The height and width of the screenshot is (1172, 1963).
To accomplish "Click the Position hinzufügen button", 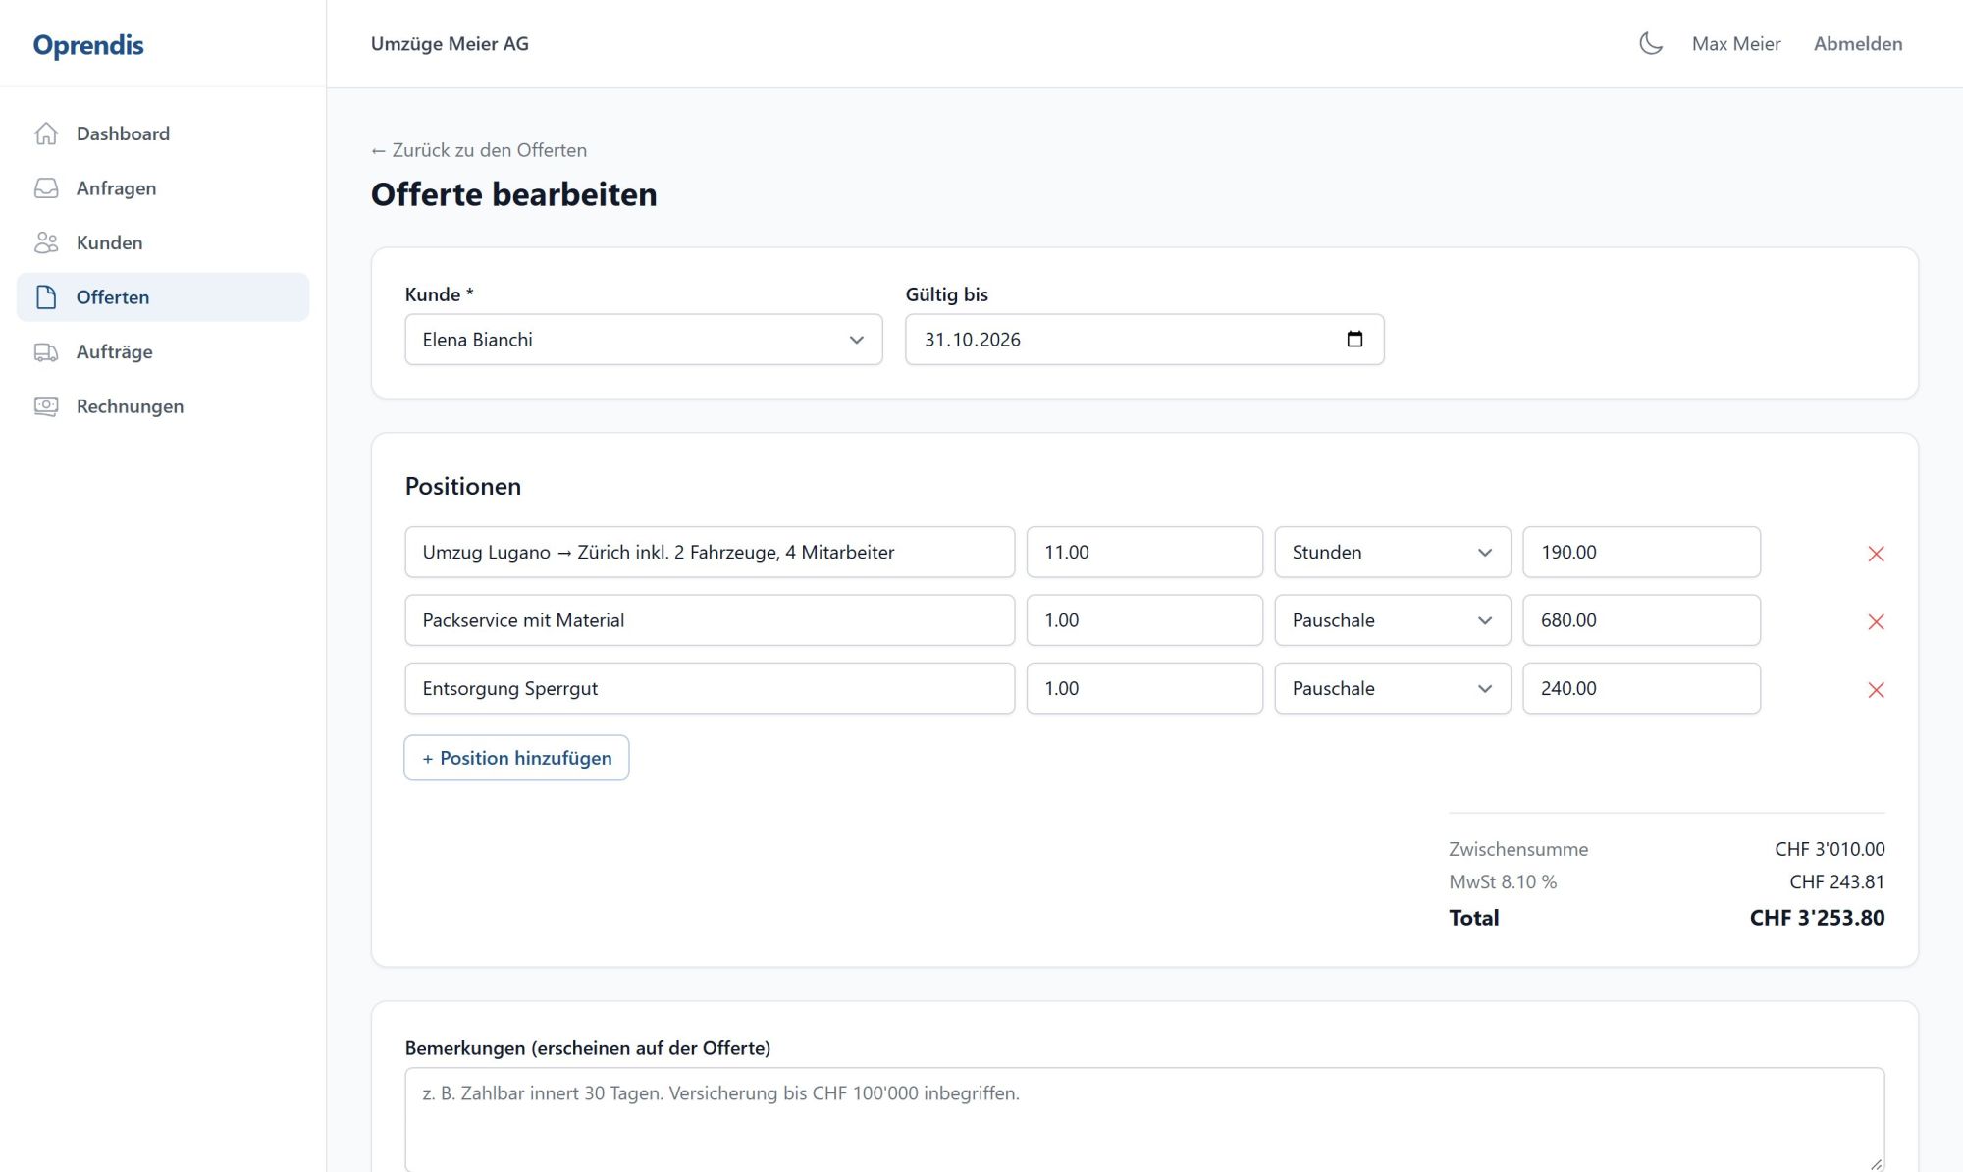I will click(x=516, y=758).
